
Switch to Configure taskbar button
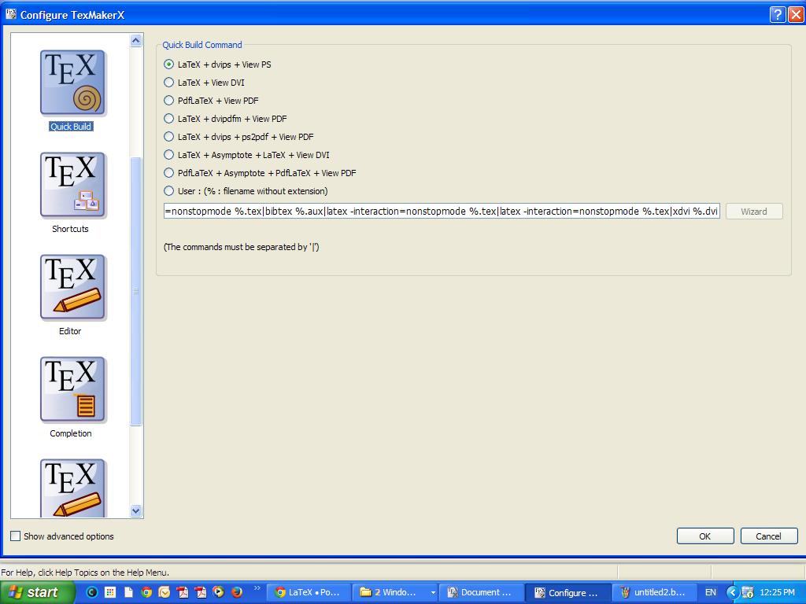(569, 593)
